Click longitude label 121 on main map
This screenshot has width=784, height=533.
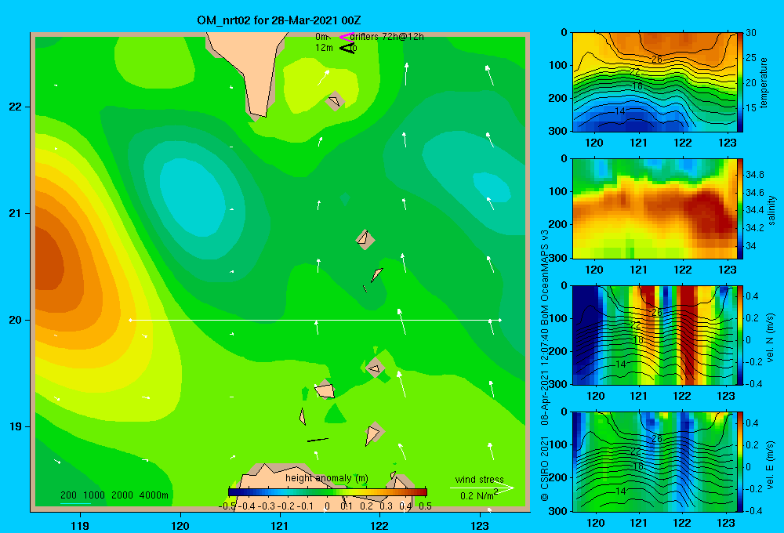pos(280,525)
